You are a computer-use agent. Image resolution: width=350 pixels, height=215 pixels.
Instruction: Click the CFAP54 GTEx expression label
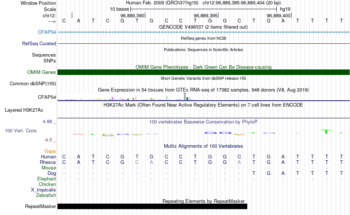tap(47, 97)
